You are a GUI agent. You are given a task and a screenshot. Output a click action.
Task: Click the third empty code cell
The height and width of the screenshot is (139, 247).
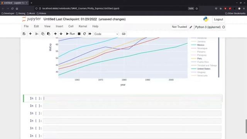[132, 113]
